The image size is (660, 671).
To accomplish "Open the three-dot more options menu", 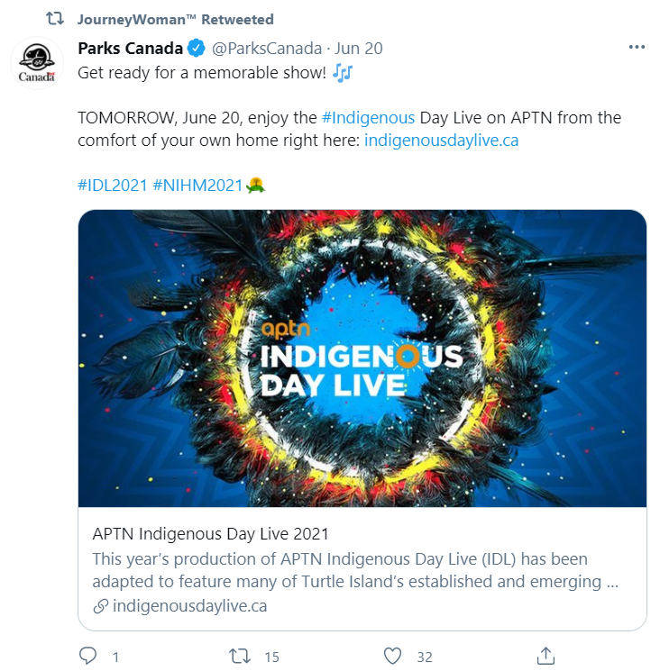I will tap(637, 48).
